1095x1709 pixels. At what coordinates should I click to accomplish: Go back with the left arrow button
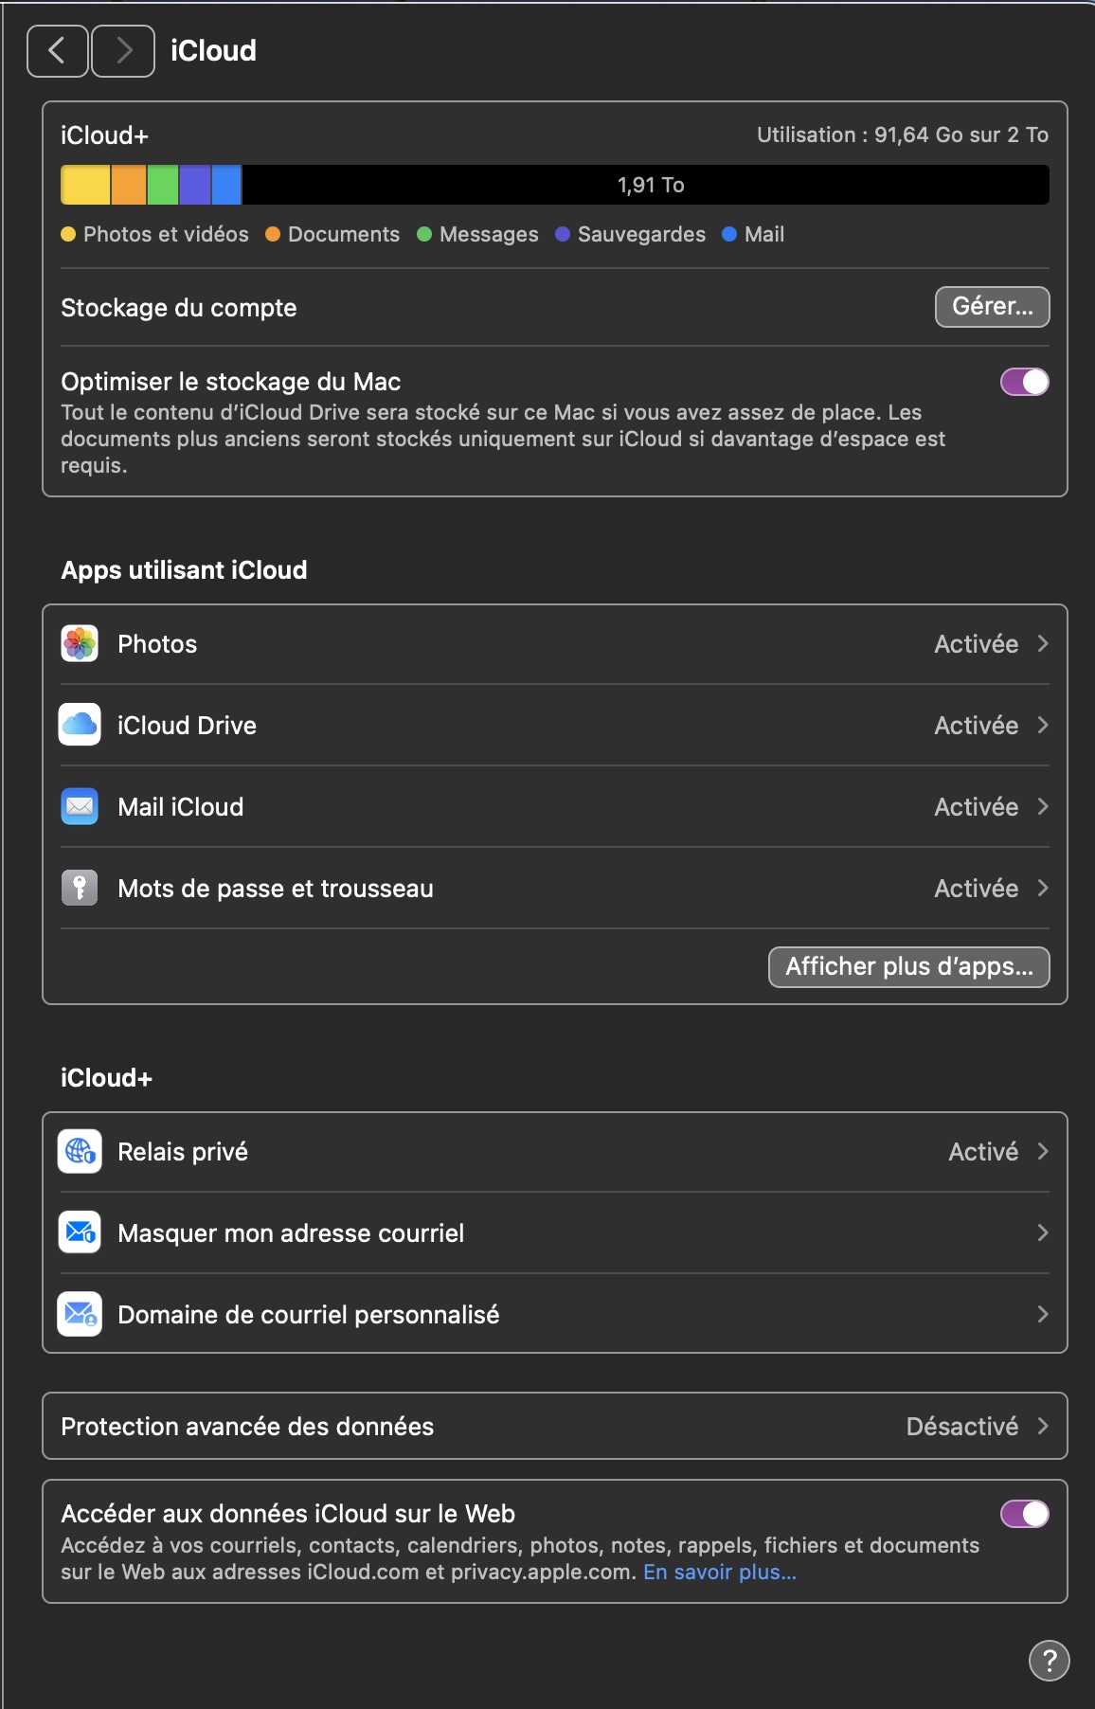click(57, 51)
